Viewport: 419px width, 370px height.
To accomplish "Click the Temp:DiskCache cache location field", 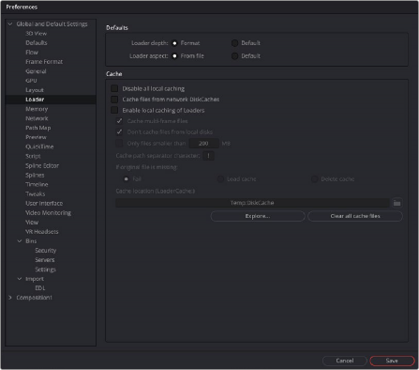I will click(252, 203).
